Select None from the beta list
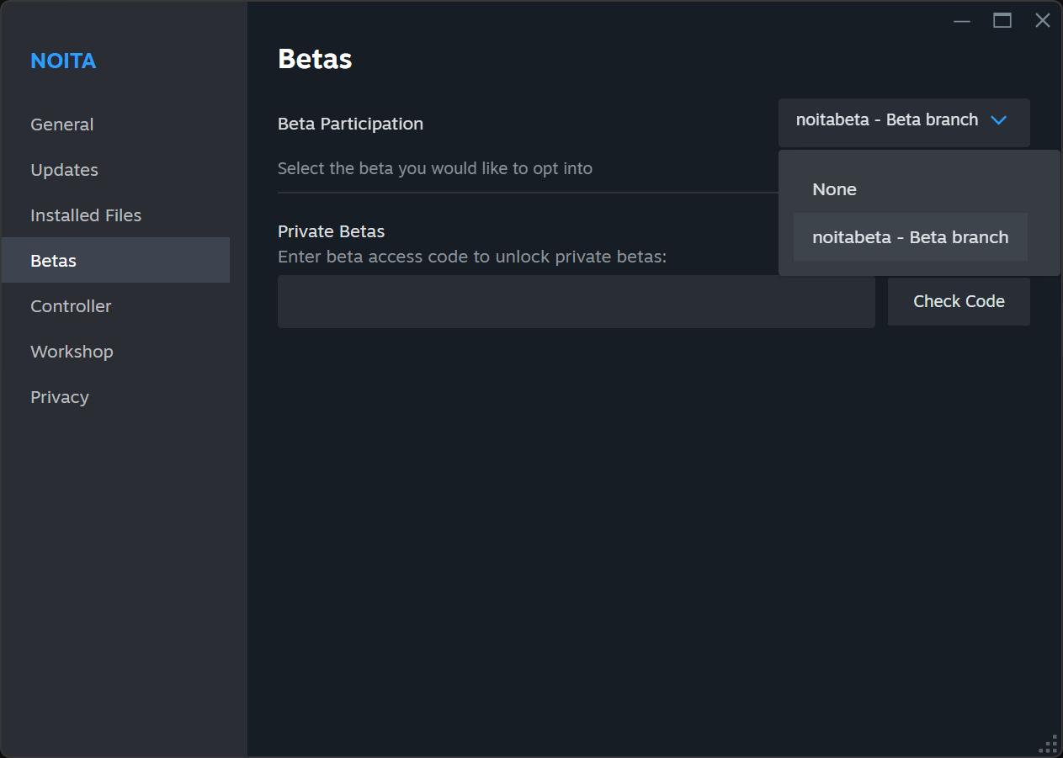 click(x=834, y=188)
